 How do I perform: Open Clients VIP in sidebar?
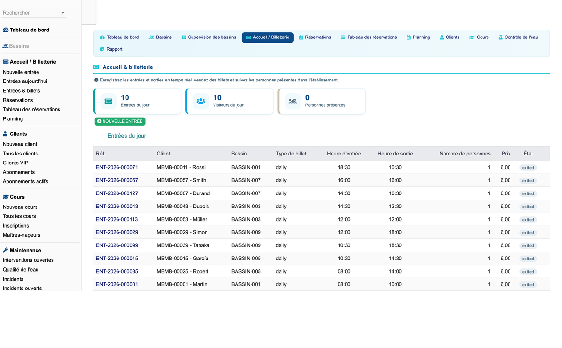pos(15,163)
